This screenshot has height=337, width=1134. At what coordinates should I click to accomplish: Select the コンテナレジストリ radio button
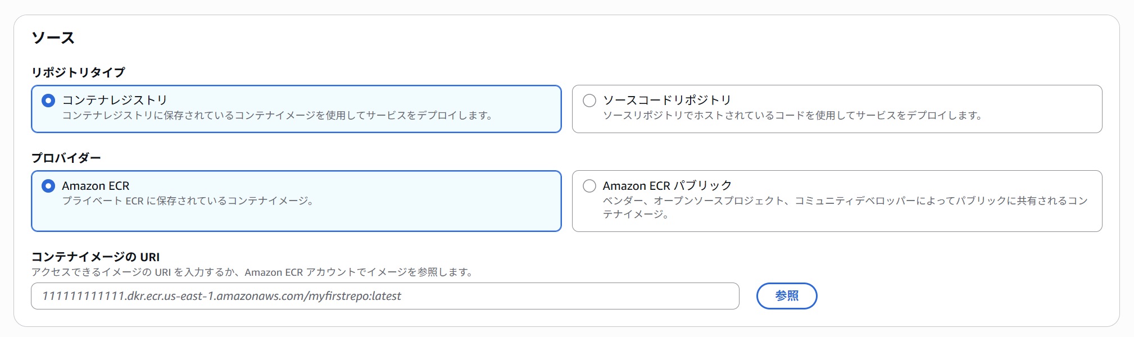[48, 101]
